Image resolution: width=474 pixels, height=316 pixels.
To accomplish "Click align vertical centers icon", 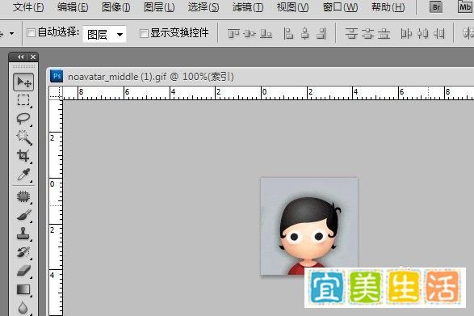I will click(x=250, y=33).
